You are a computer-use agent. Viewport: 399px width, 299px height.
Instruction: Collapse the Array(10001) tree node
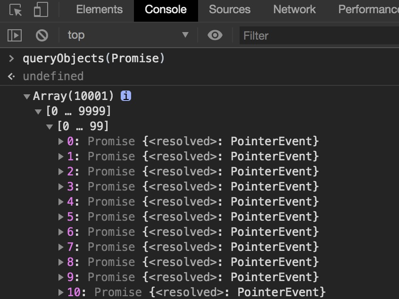click(27, 96)
